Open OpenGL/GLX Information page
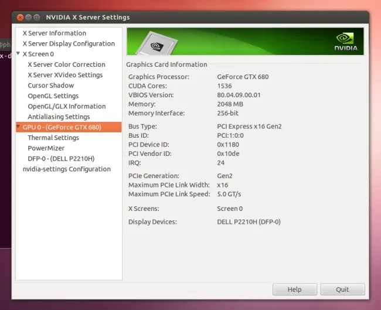 (67, 106)
